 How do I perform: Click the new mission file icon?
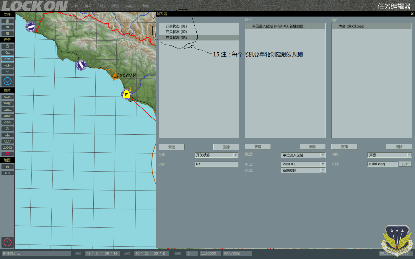(7, 21)
